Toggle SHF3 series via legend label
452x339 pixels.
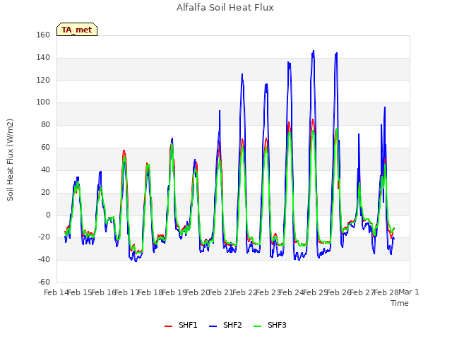tap(277, 325)
